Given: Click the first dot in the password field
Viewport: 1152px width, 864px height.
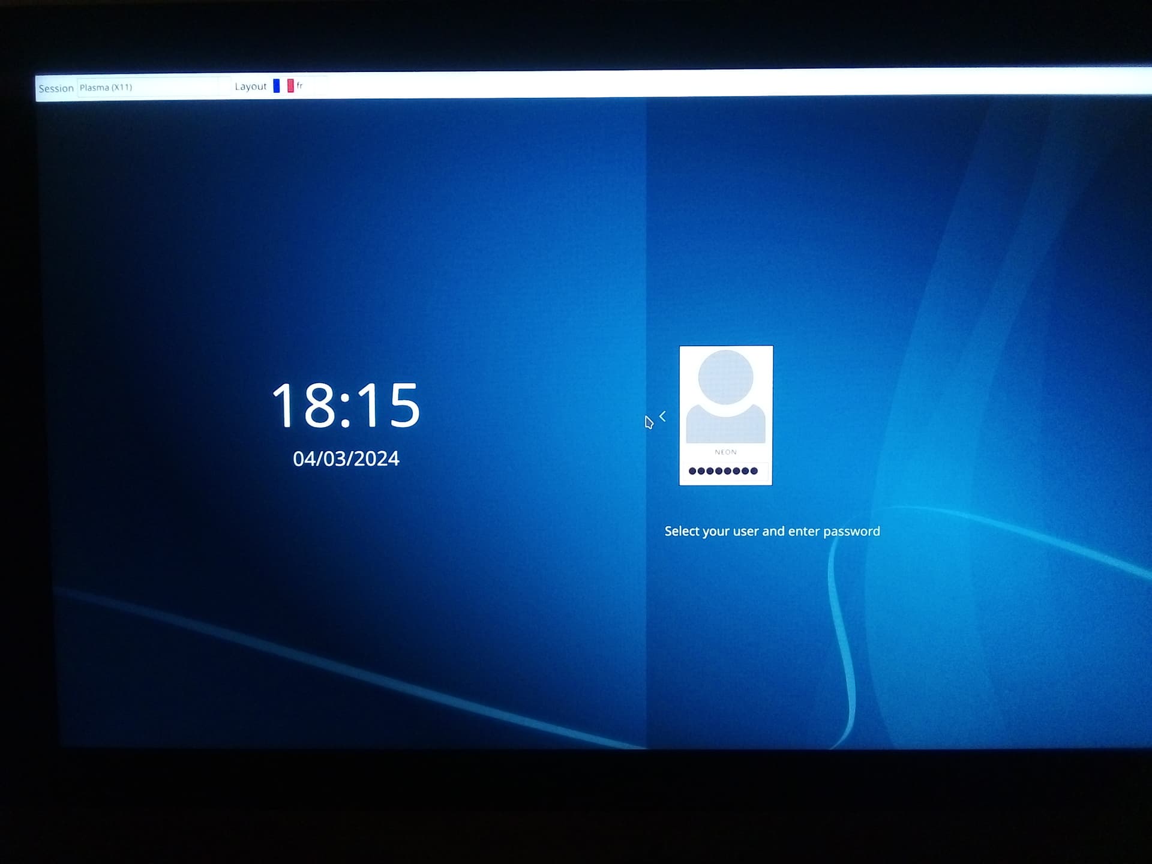Looking at the screenshot, I should point(692,471).
